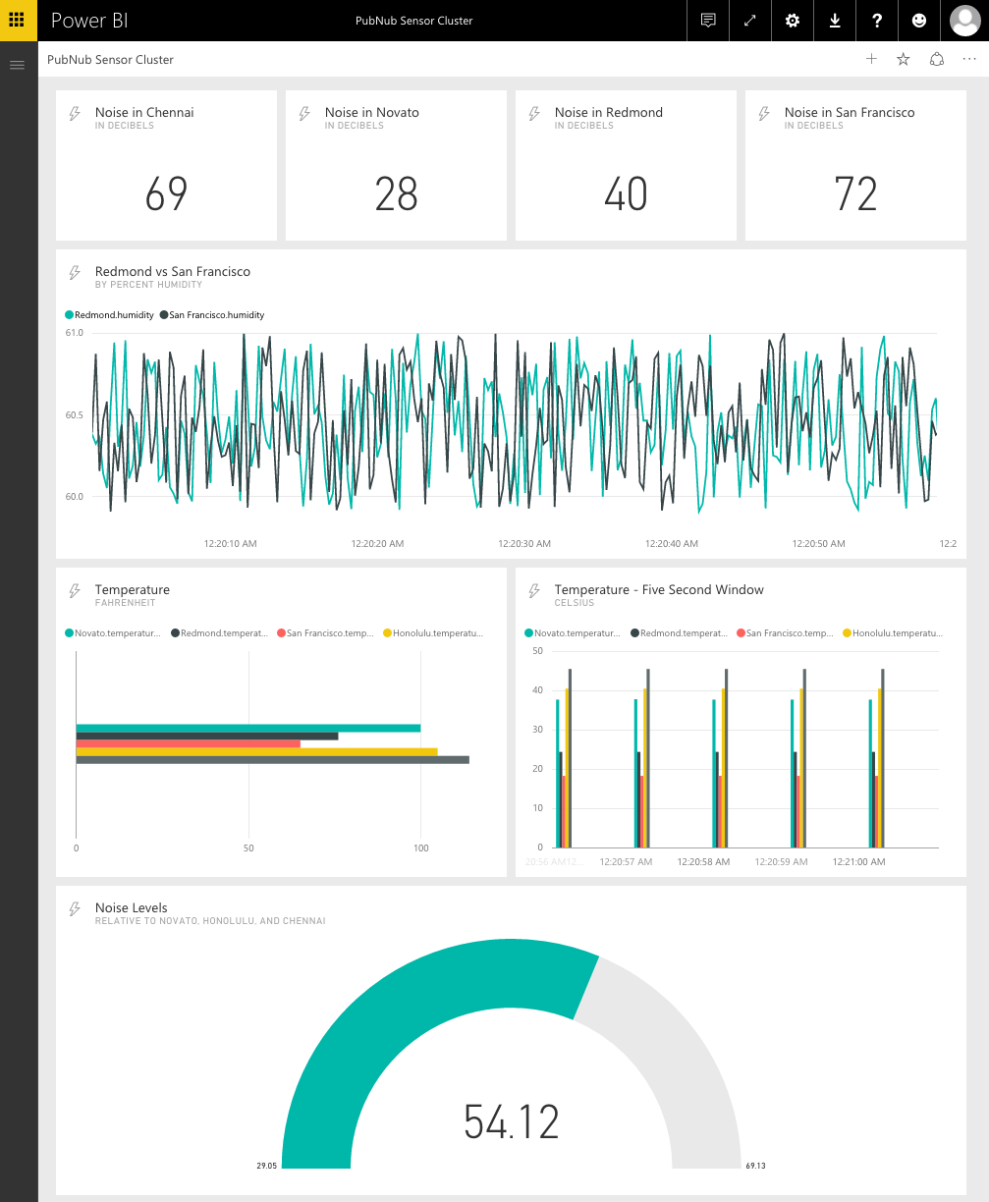Expand the left navigation hamburger menu

[x=17, y=65]
